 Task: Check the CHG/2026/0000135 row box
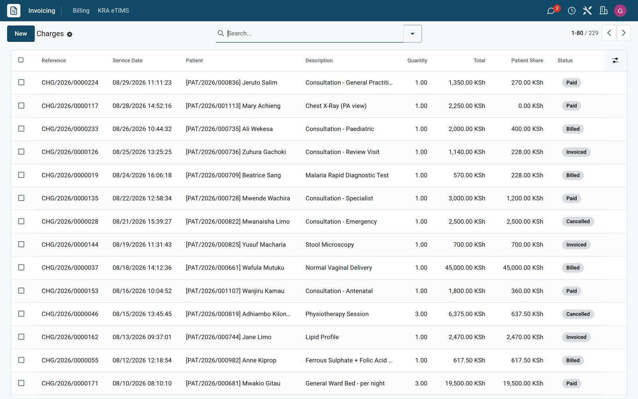pos(21,198)
